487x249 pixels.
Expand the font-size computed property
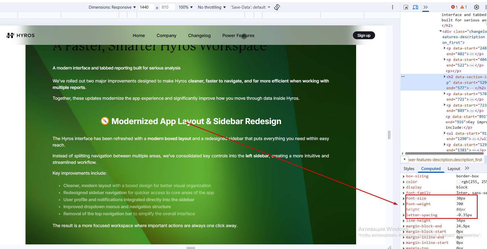tap(404, 198)
